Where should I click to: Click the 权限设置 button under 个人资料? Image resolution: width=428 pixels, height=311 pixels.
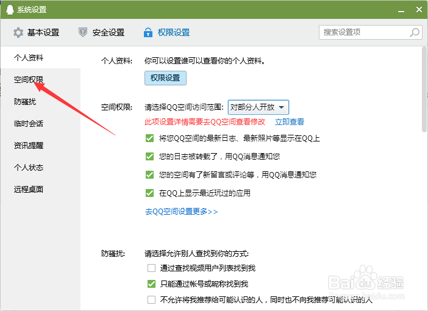165,78
